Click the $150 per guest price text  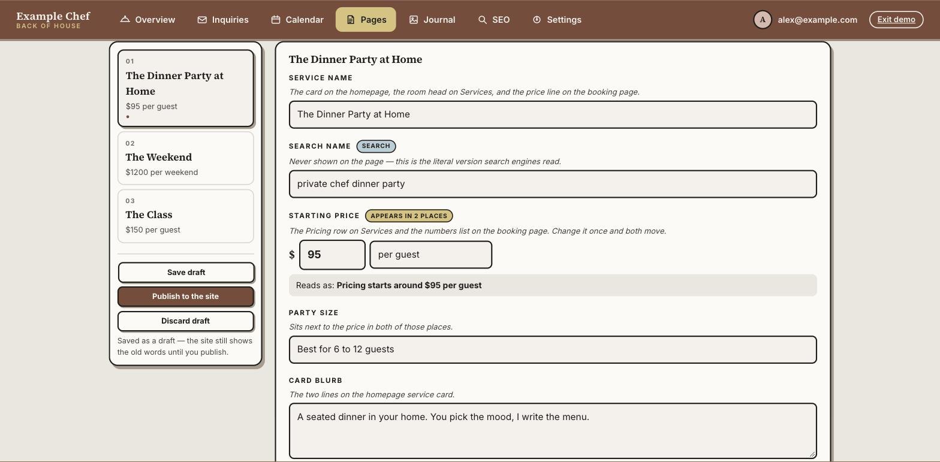coord(153,230)
